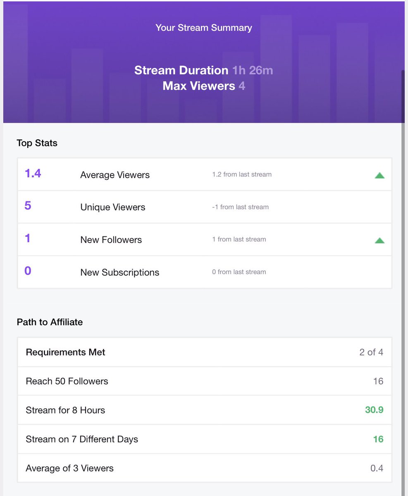Click the green up arrow beside Average Viewers
The height and width of the screenshot is (496, 408).
[379, 175]
